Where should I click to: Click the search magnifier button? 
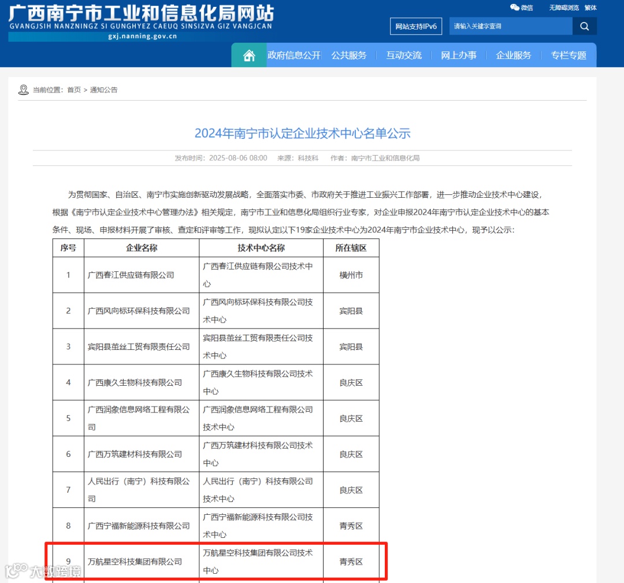coord(584,26)
